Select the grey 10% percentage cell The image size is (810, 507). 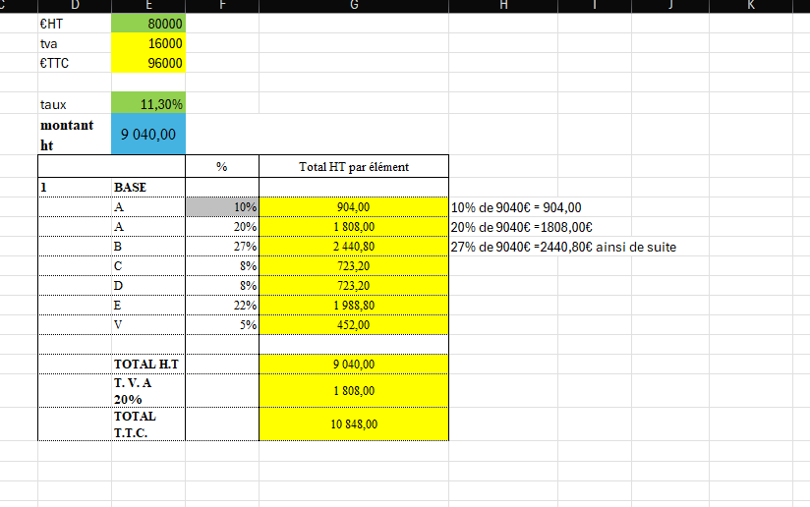click(222, 207)
